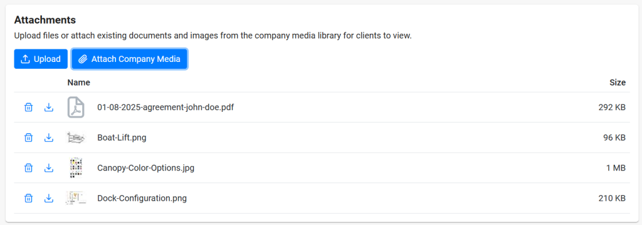Select the 01-08-2025-agreement-john-doe.pdf file name
The image size is (642, 225).
(166, 107)
